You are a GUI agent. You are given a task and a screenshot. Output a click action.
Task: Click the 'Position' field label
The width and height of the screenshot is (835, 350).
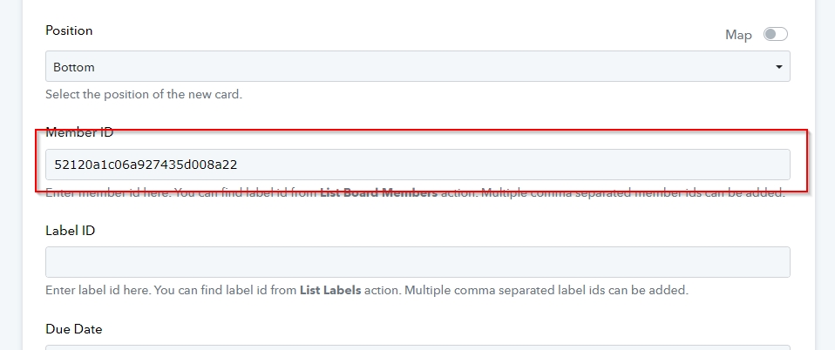coord(69,30)
